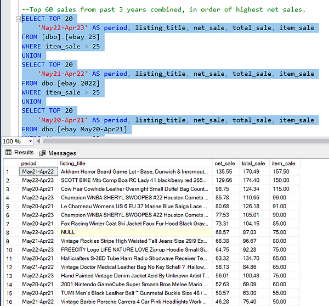Click [ebay May20-Apr21] table name in query
Viewport: 329px width, 306px height.
pyautogui.click(x=92, y=129)
